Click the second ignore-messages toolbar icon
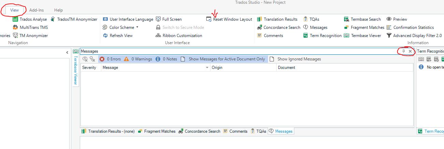 tap(92, 59)
